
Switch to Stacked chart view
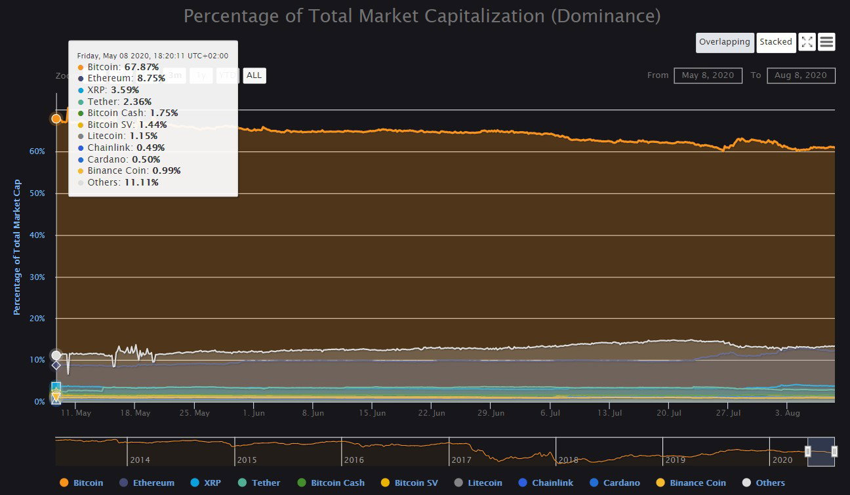pyautogui.click(x=776, y=42)
